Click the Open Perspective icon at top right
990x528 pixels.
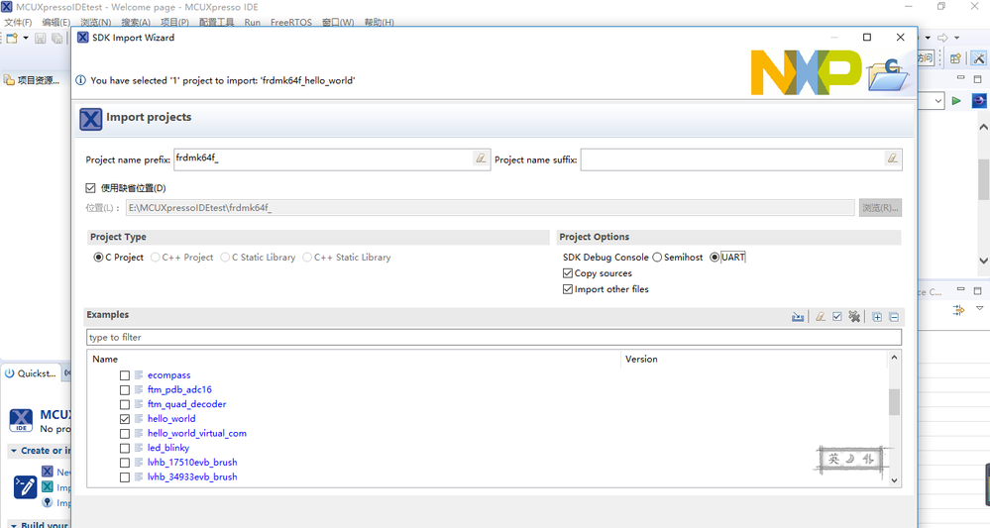pyautogui.click(x=955, y=58)
